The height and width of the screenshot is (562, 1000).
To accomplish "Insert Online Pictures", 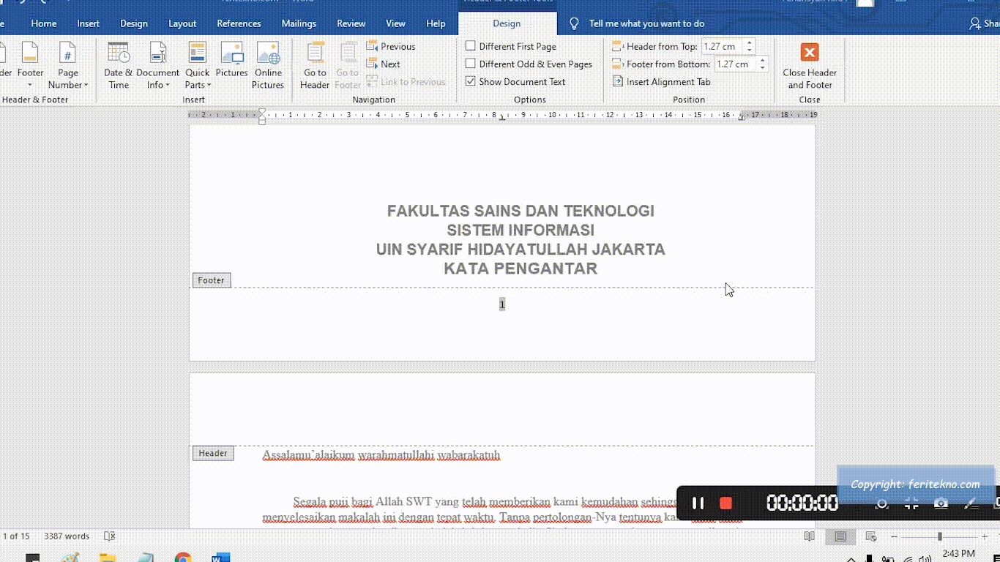I will coord(268,66).
